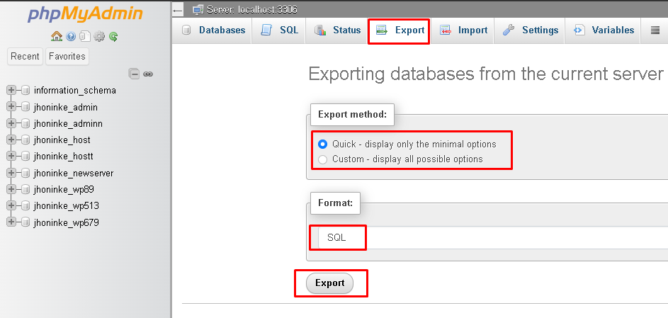This screenshot has height=318, width=668.
Task: Click the link with main panel icon
Action: tap(148, 74)
